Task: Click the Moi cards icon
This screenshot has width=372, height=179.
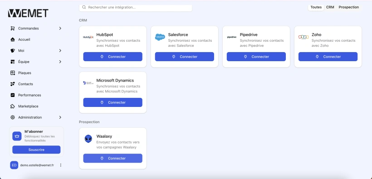Action: click(13, 50)
